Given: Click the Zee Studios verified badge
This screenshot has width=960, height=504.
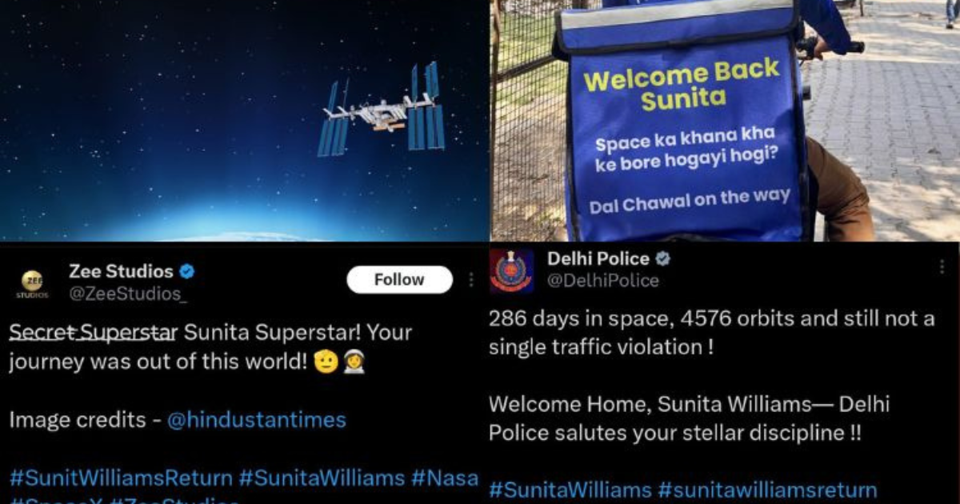Looking at the screenshot, I should 187,271.
